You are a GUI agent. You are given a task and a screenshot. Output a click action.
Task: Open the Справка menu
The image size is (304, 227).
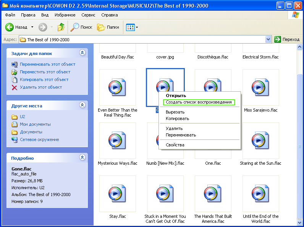pos(109,15)
